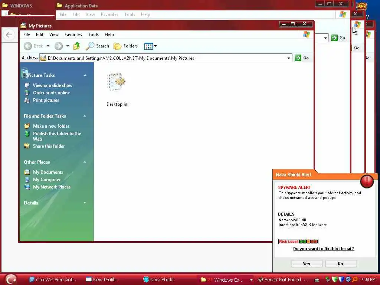Click the Windows flag logo in My Pictures

pyautogui.click(x=306, y=35)
